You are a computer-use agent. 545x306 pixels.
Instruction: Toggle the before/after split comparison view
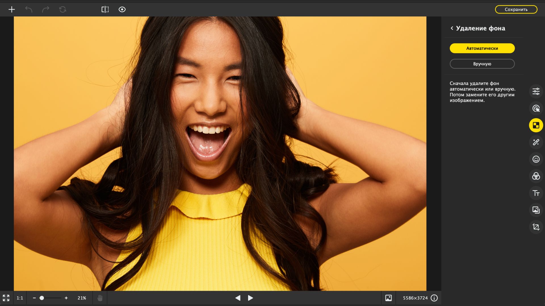tap(105, 10)
